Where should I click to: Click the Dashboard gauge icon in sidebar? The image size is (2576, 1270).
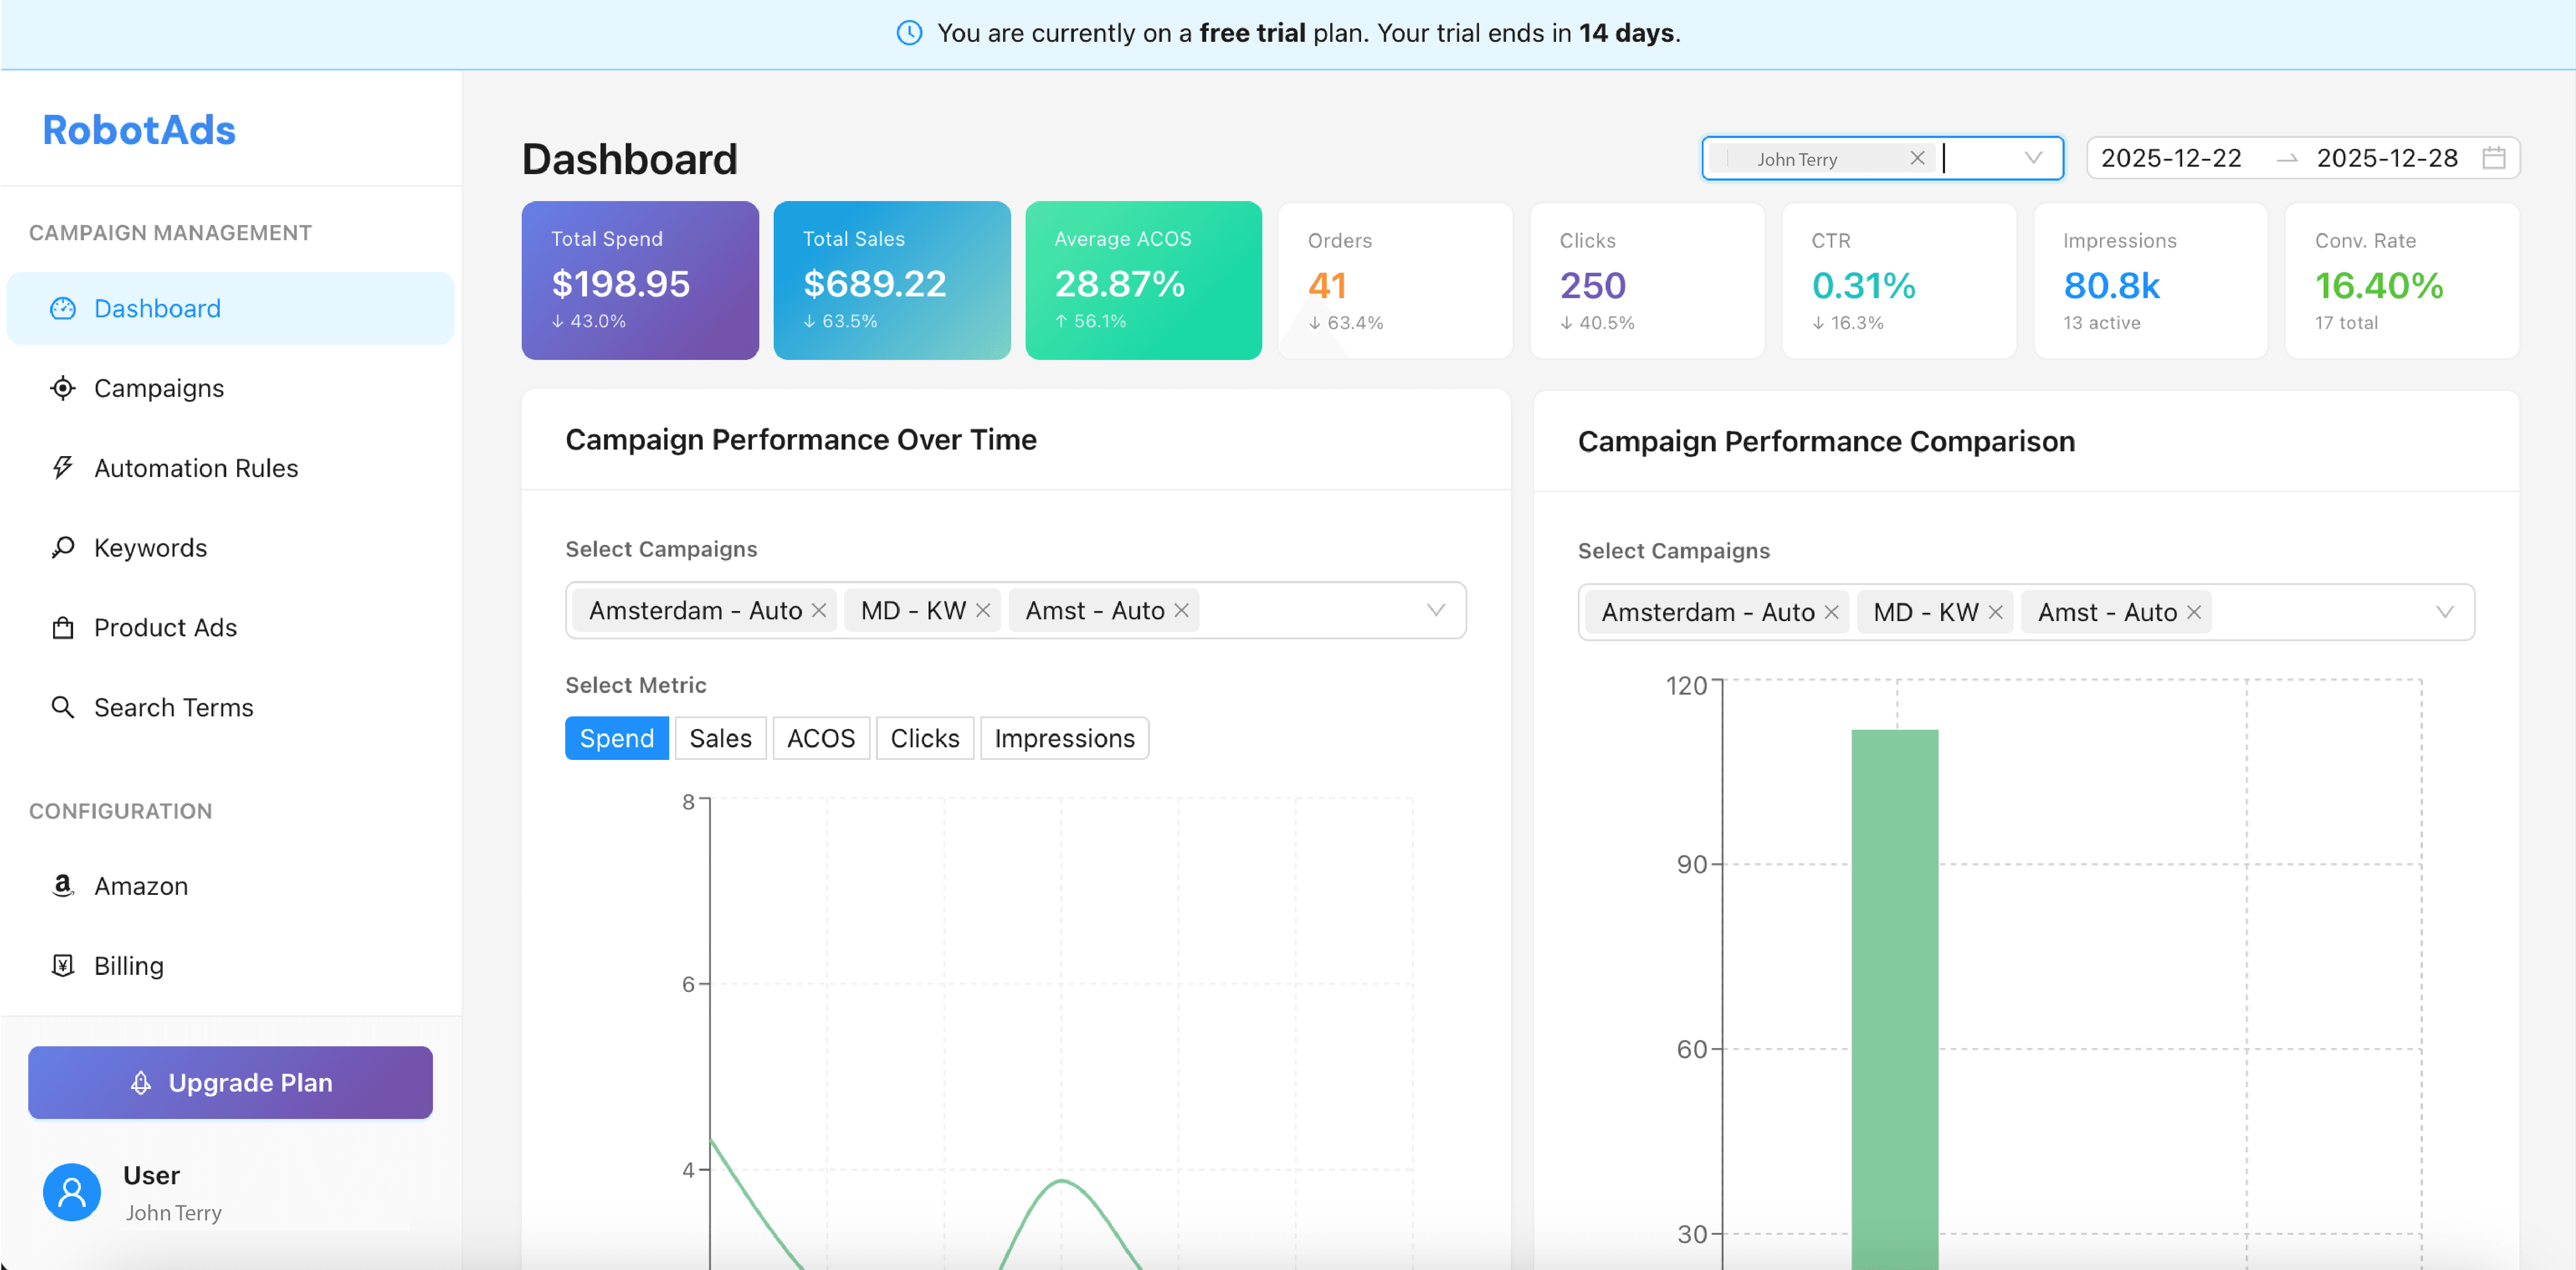pyautogui.click(x=63, y=308)
